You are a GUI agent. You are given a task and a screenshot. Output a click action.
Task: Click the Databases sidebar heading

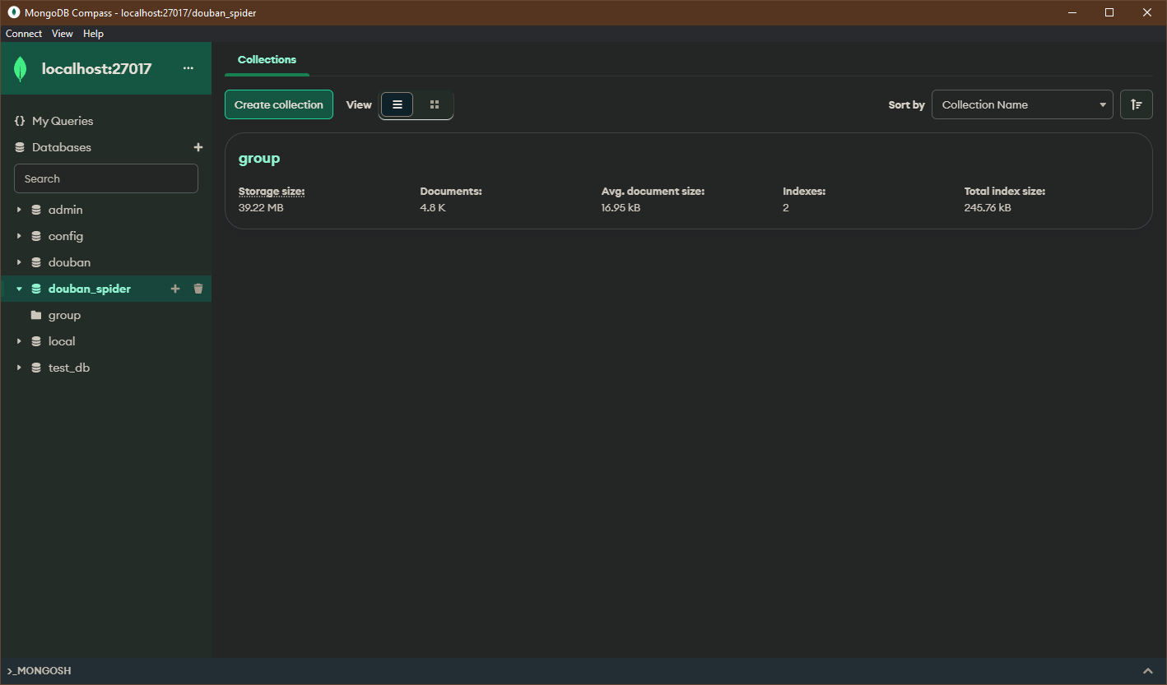tap(62, 147)
